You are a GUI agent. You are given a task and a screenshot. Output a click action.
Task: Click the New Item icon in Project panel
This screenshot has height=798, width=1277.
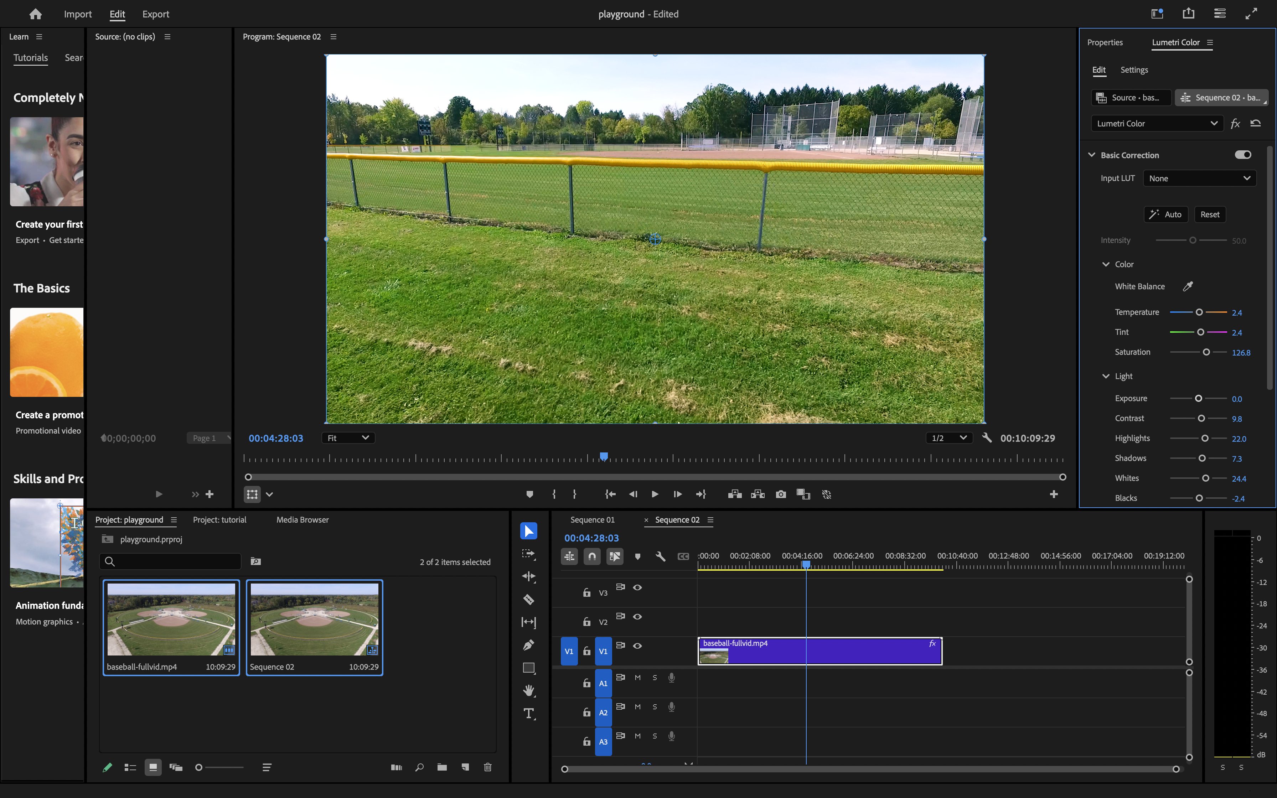(465, 767)
